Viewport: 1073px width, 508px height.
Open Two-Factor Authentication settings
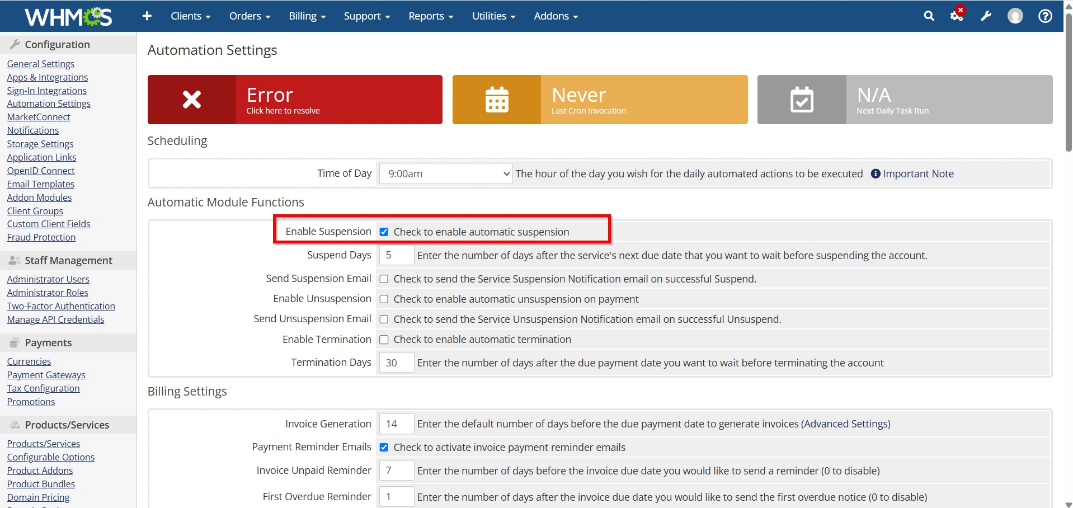tap(61, 306)
